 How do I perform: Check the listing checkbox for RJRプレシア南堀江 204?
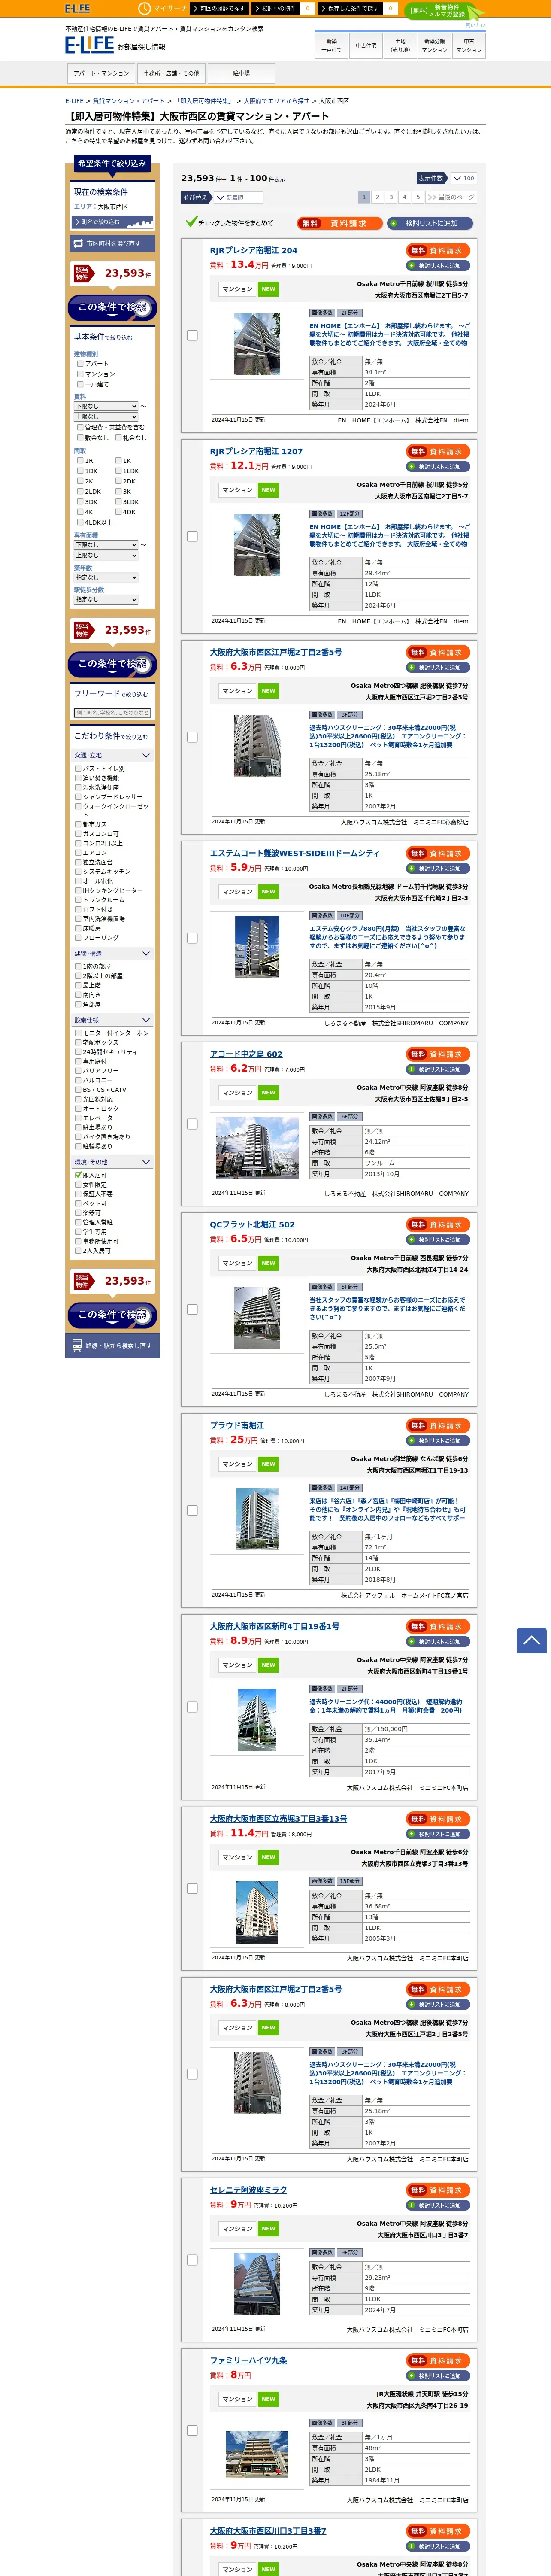coord(192,335)
